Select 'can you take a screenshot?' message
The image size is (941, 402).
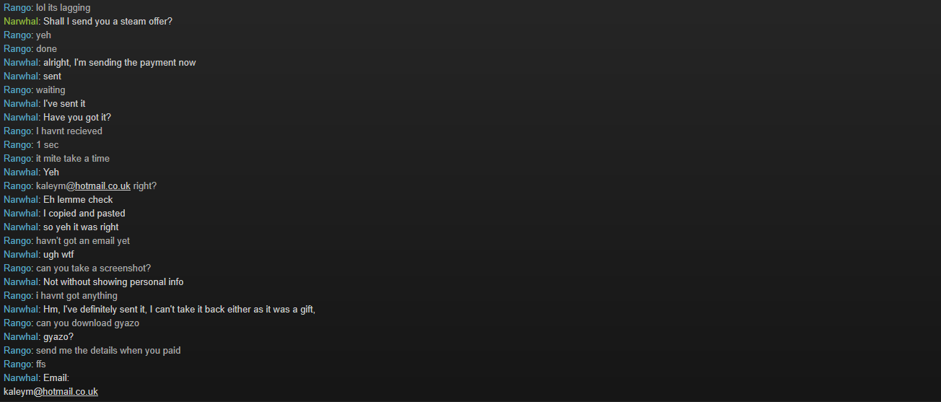click(93, 268)
